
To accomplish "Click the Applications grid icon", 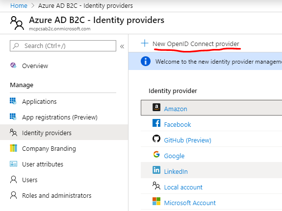I will click(x=13, y=101).
